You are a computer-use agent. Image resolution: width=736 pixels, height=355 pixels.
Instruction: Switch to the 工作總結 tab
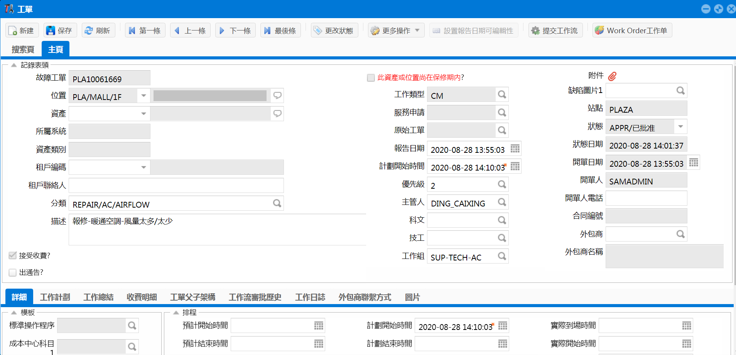click(98, 297)
